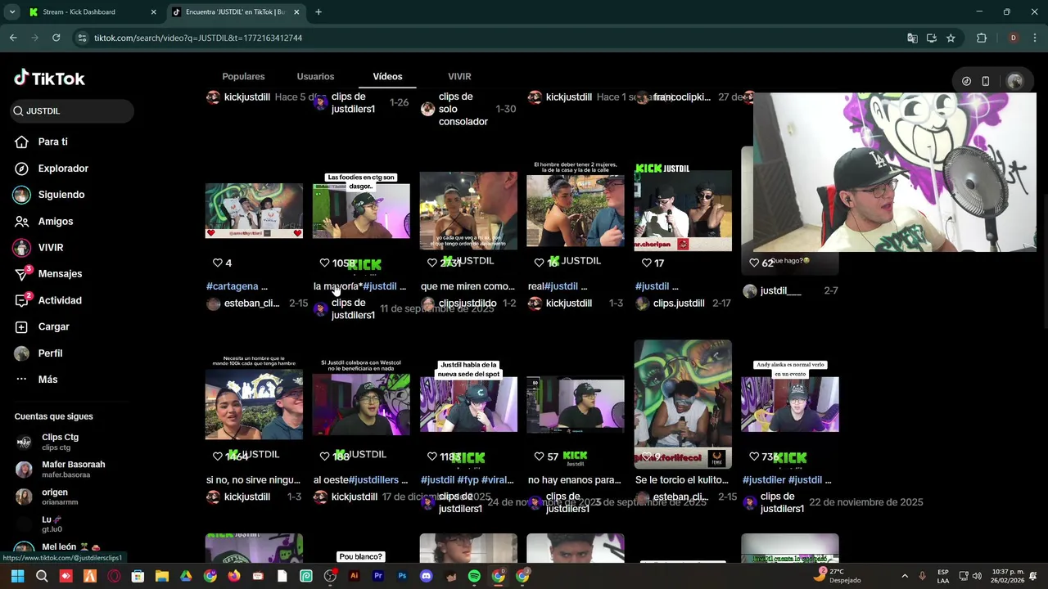The image size is (1048, 589).
Task: Switch to the Usuarios tab
Action: tap(315, 76)
